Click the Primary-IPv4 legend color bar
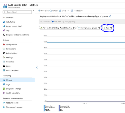Screen dimensions: 125x113 click(x=44, y=108)
